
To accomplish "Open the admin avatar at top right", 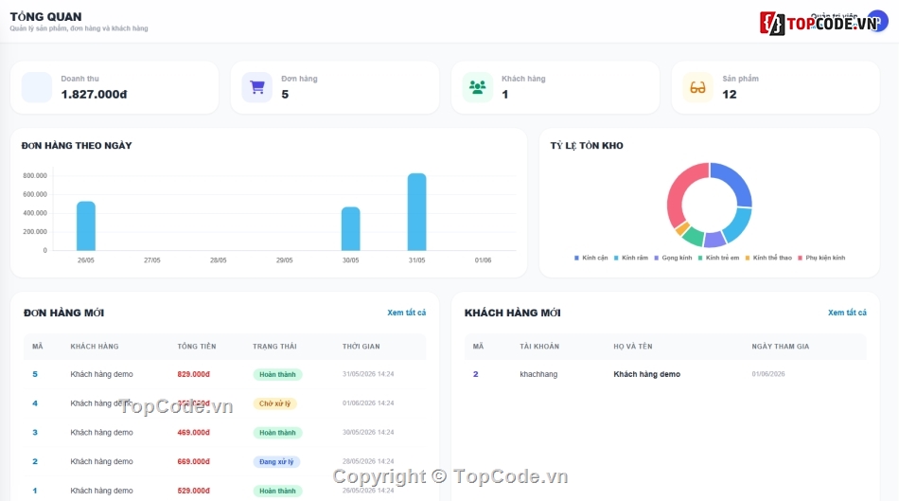I will (x=877, y=21).
